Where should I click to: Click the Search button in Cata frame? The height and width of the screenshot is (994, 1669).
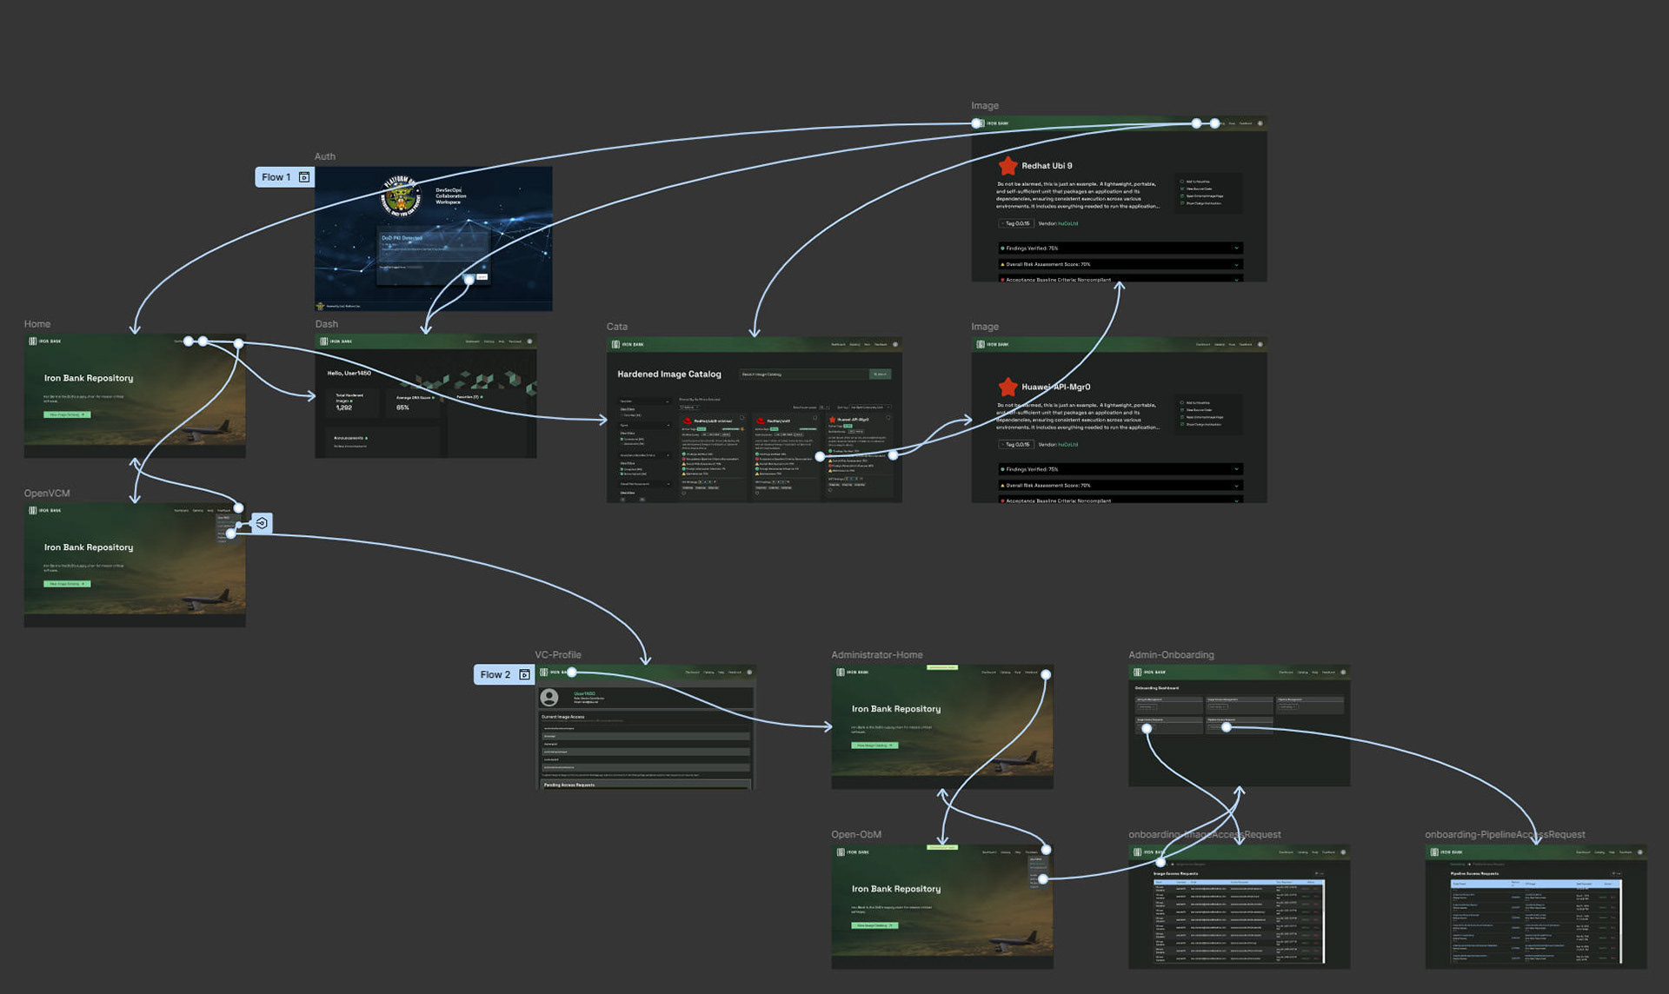pyautogui.click(x=881, y=374)
